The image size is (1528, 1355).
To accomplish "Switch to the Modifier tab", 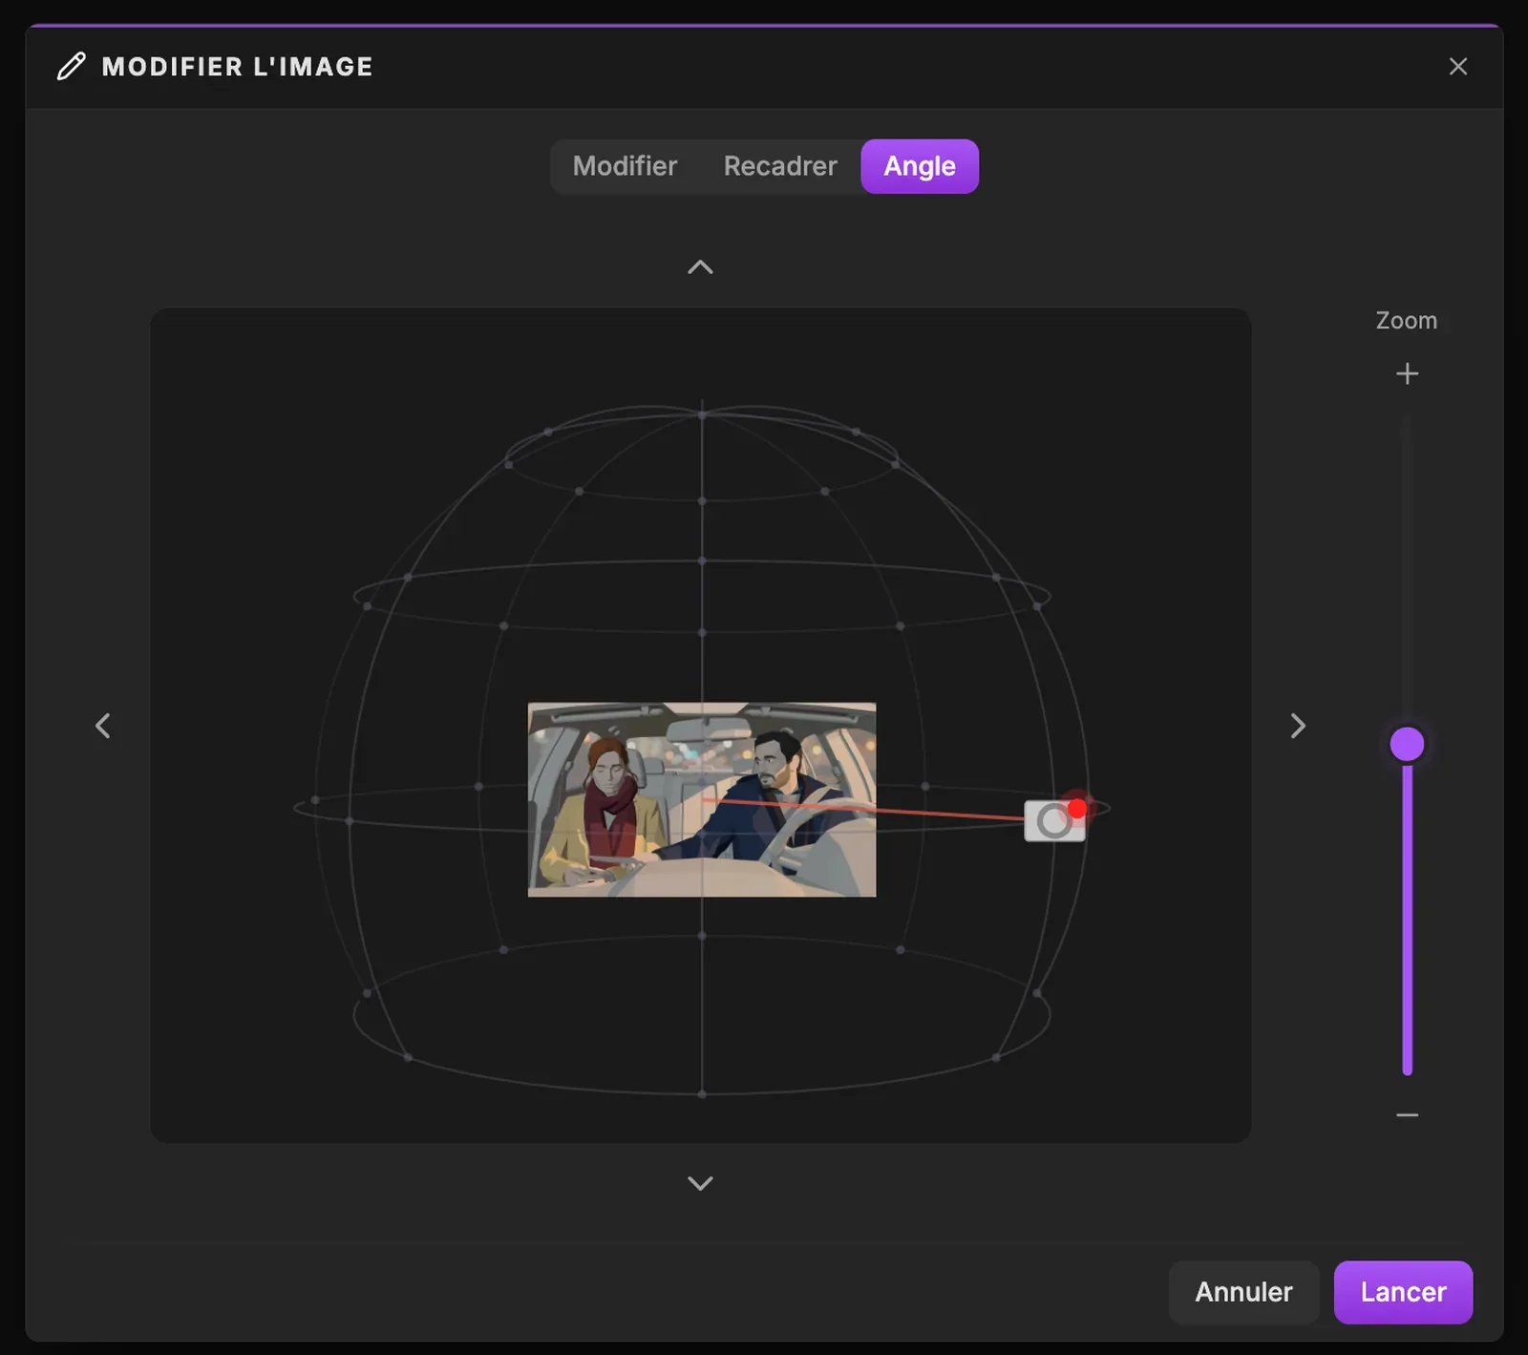I will (625, 166).
